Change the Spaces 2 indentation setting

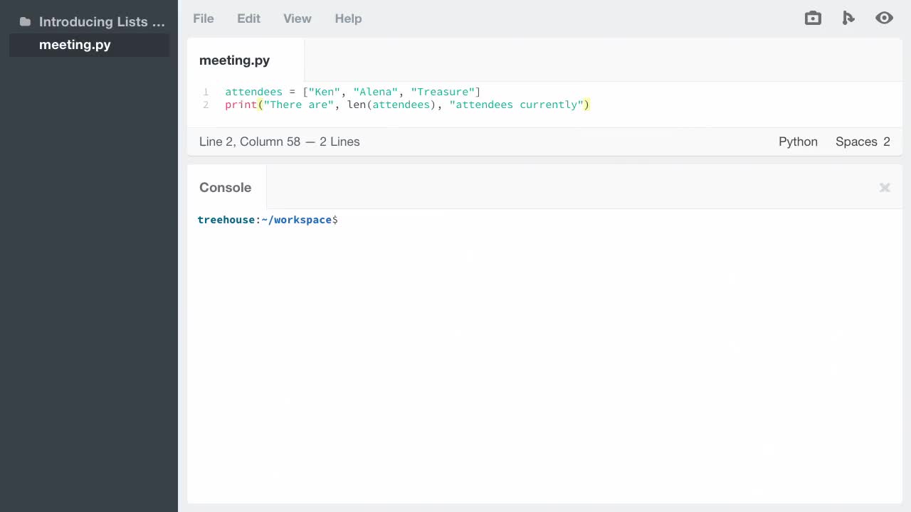[863, 142]
